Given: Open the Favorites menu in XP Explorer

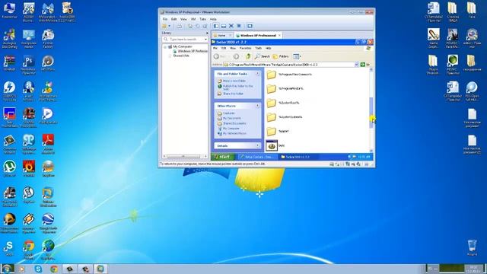Looking at the screenshot, I should coord(245,48).
